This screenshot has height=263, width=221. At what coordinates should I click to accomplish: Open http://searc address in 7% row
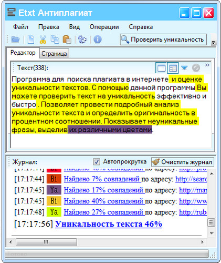(x=191, y=179)
